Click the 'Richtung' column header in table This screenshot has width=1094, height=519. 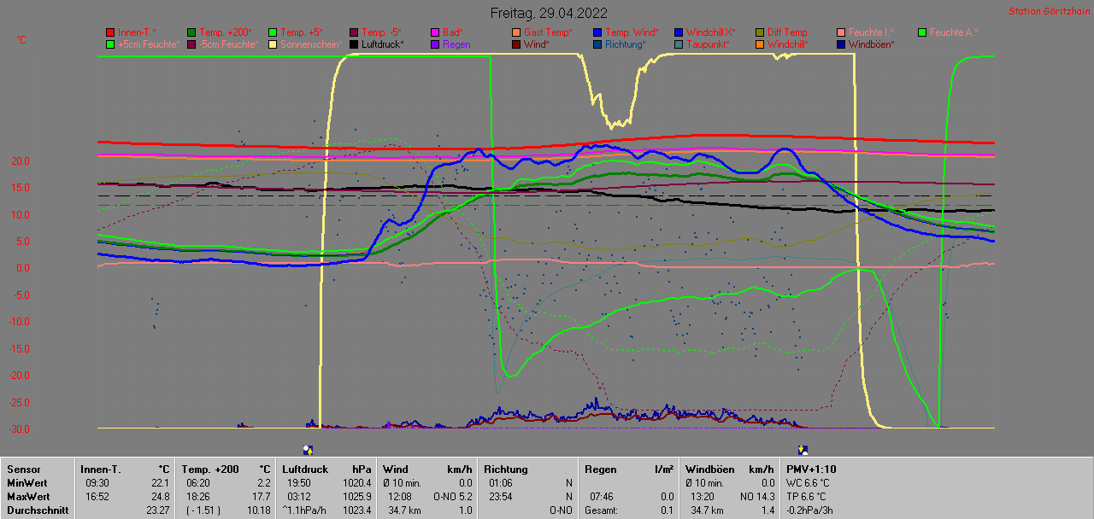click(506, 469)
